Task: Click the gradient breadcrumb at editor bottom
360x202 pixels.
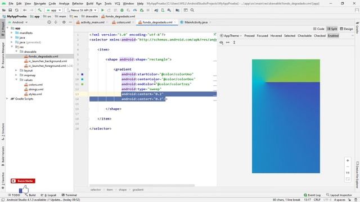Action: coord(138,190)
